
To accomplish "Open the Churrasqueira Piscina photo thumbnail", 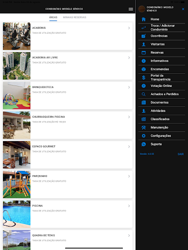I will (17, 125).
